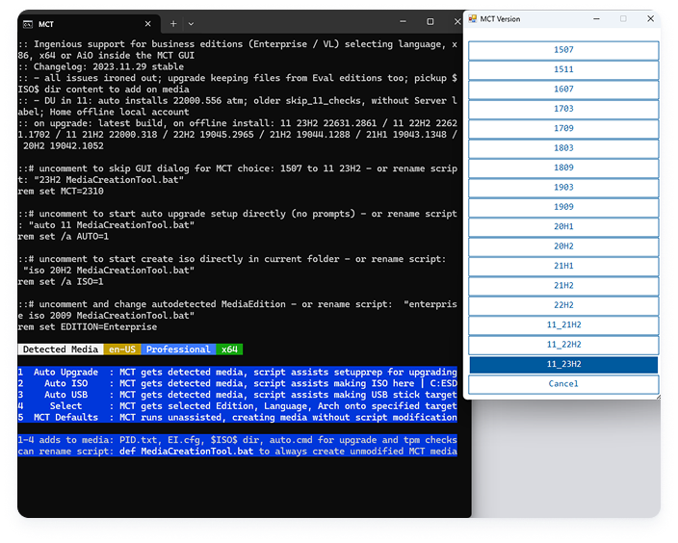Viewport: 678px width, 543px height.
Task: Close the MCT terminal tab
Action: coord(148,24)
